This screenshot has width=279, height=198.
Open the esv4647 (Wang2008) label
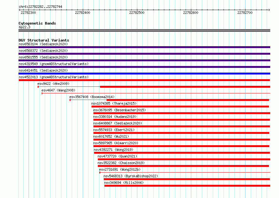(58, 90)
